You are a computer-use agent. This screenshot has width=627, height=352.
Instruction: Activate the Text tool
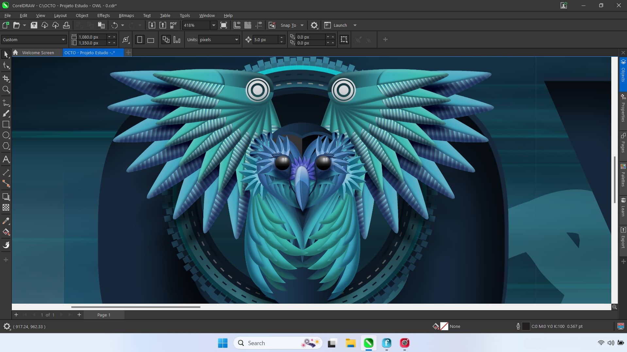pos(6,159)
